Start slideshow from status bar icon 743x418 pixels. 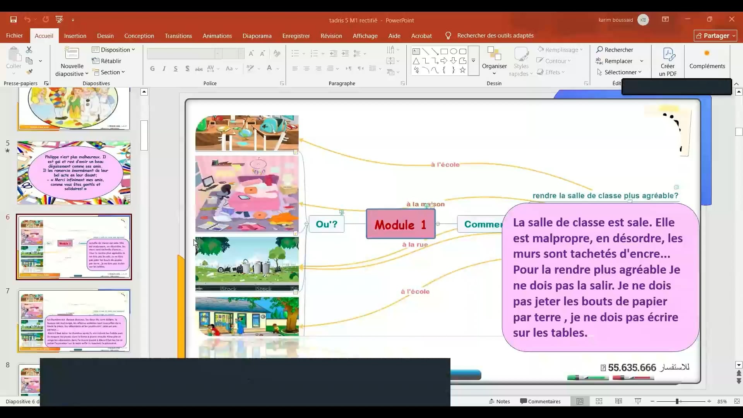[x=638, y=401]
